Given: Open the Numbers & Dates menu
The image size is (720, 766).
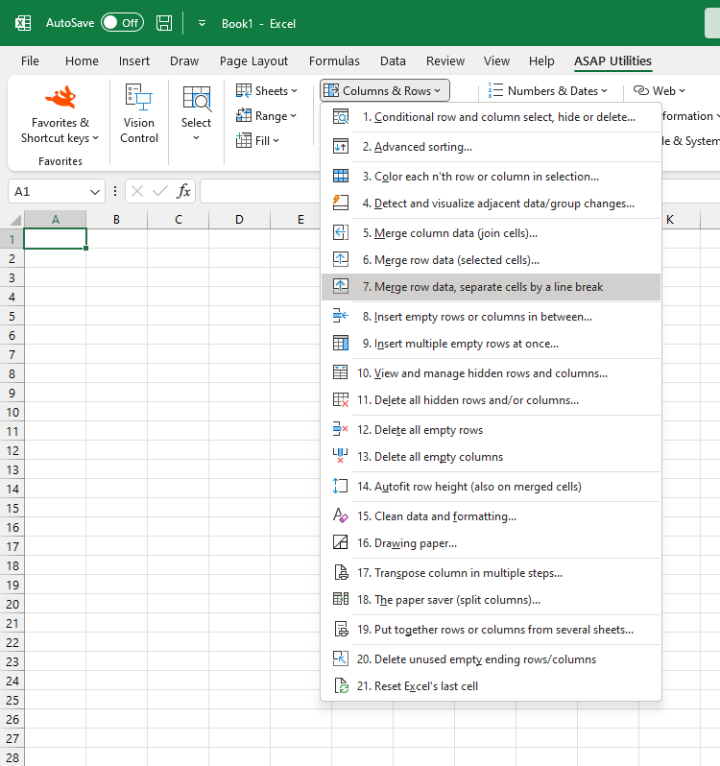Looking at the screenshot, I should (x=547, y=91).
